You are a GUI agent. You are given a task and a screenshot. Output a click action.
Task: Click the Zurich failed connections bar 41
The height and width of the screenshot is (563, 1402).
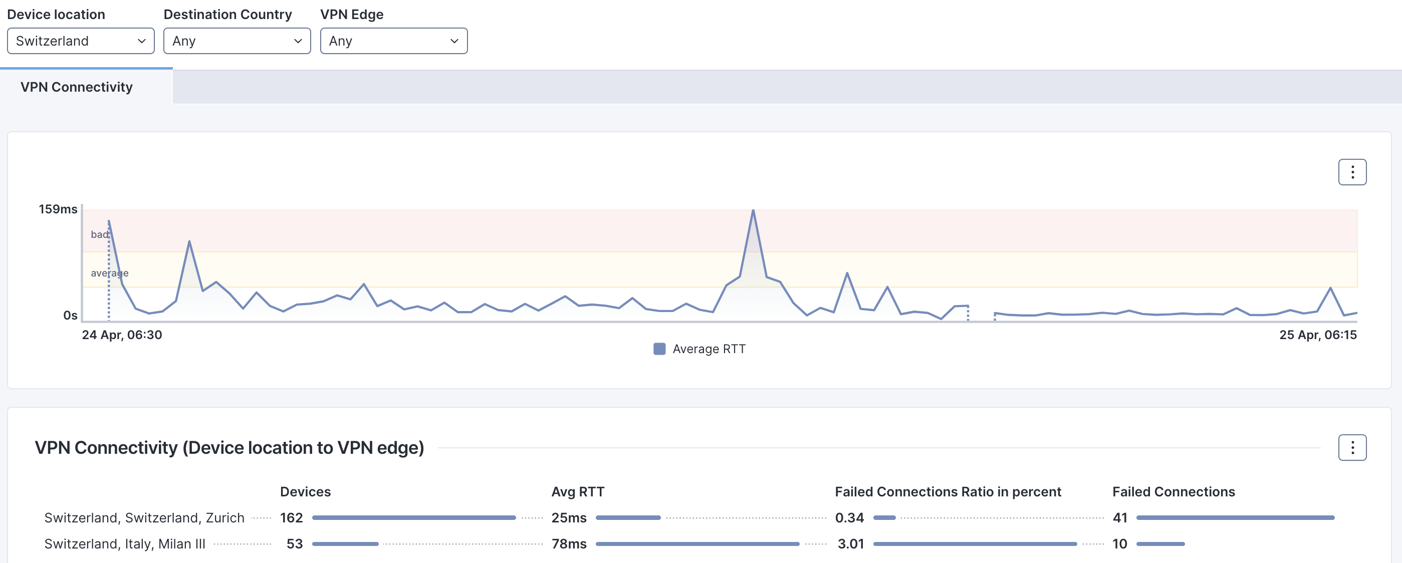(x=1235, y=518)
